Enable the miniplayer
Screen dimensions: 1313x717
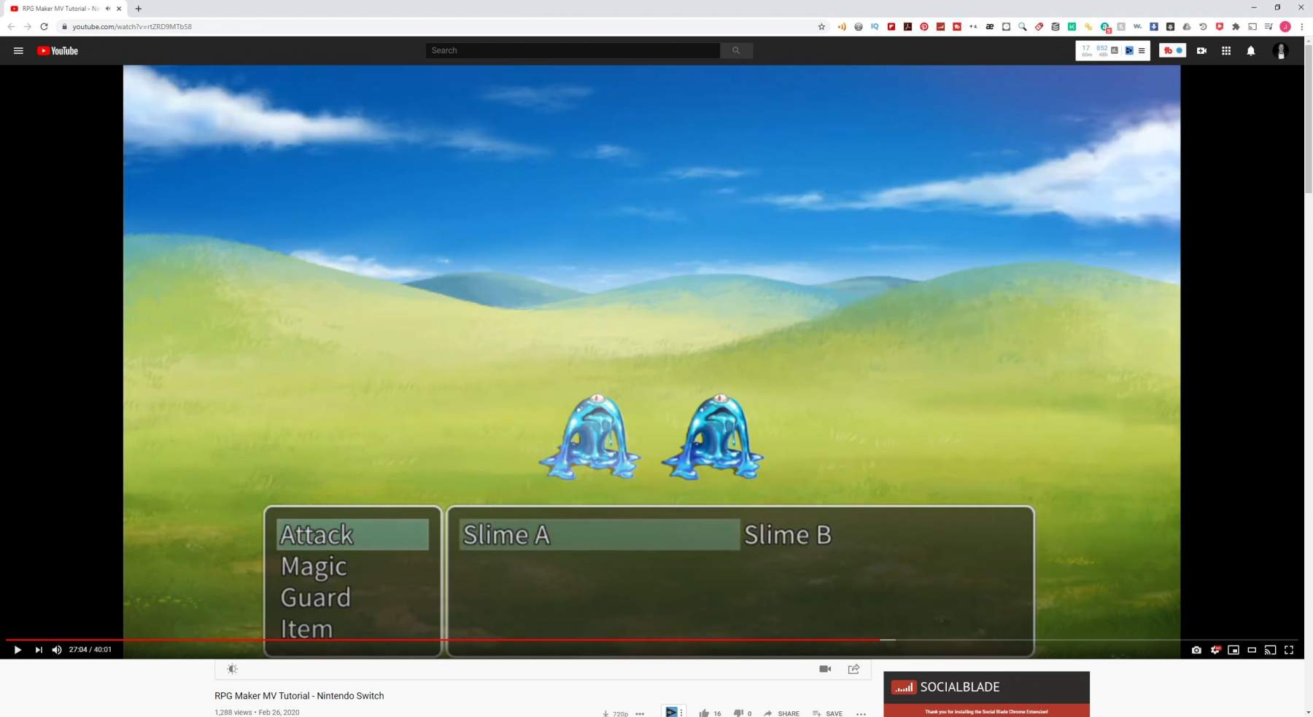[1233, 650]
